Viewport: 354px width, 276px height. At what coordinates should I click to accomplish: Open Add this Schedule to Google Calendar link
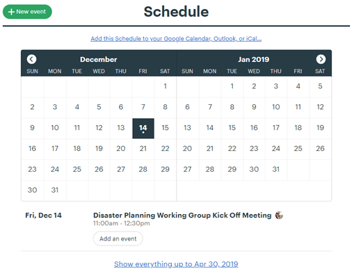coord(176,38)
